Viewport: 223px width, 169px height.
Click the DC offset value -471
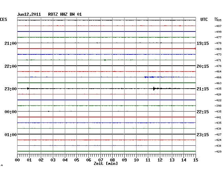(218, 60)
